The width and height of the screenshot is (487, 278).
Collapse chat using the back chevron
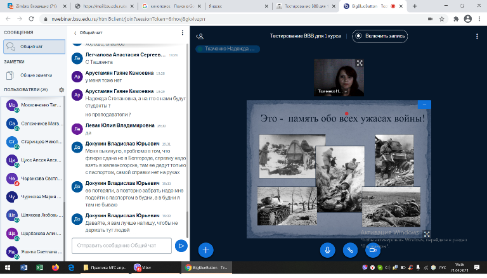pos(75,32)
